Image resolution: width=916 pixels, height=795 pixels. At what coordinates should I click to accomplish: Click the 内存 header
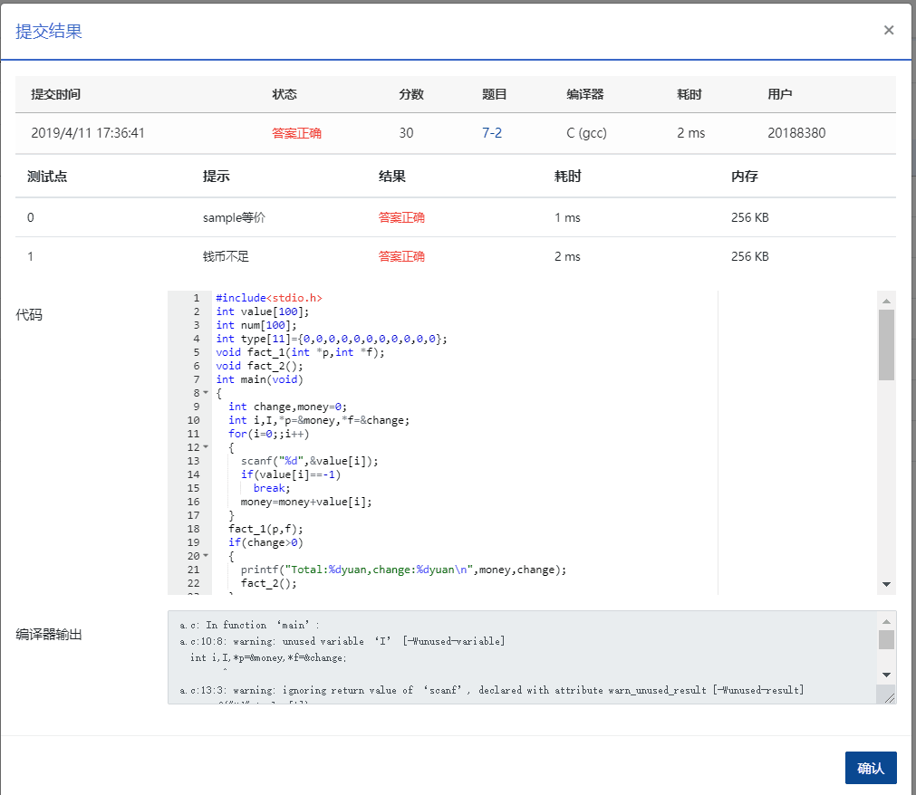pyautogui.click(x=744, y=177)
